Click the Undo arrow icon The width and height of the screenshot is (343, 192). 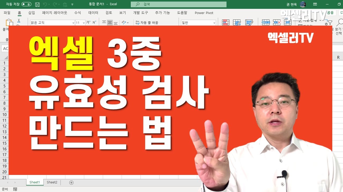point(45,4)
